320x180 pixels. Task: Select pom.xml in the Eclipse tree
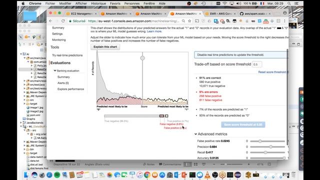pos(35,115)
